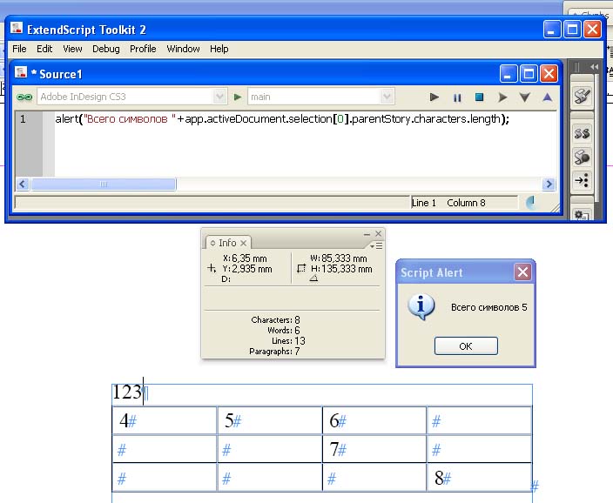Open the File menu

[19, 49]
